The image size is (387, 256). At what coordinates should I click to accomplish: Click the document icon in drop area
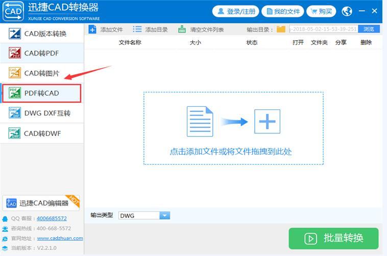pyautogui.click(x=200, y=122)
